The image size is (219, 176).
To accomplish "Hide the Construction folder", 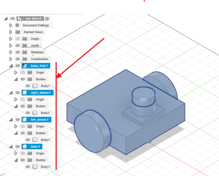I will [x=18, y=59].
